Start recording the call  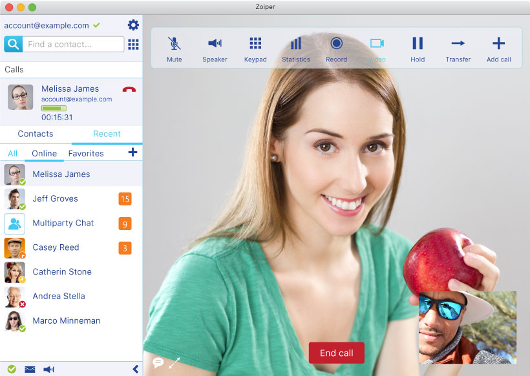pyautogui.click(x=336, y=49)
